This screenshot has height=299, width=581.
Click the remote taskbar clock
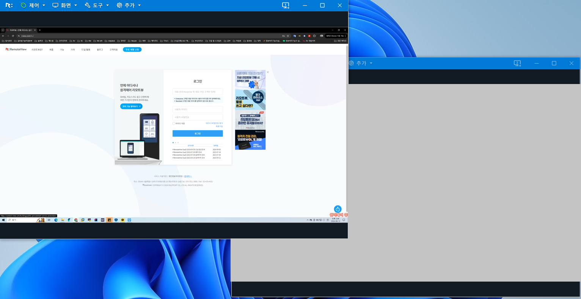[335, 220]
